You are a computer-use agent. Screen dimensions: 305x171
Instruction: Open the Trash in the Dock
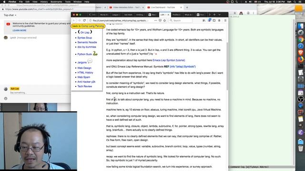pyautogui.click(x=301, y=149)
